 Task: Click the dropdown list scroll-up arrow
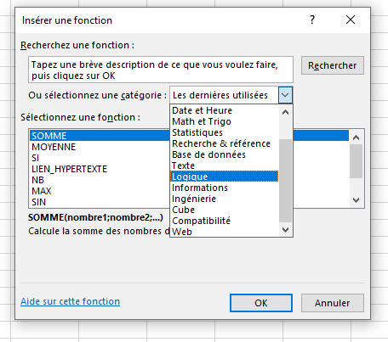click(x=285, y=112)
